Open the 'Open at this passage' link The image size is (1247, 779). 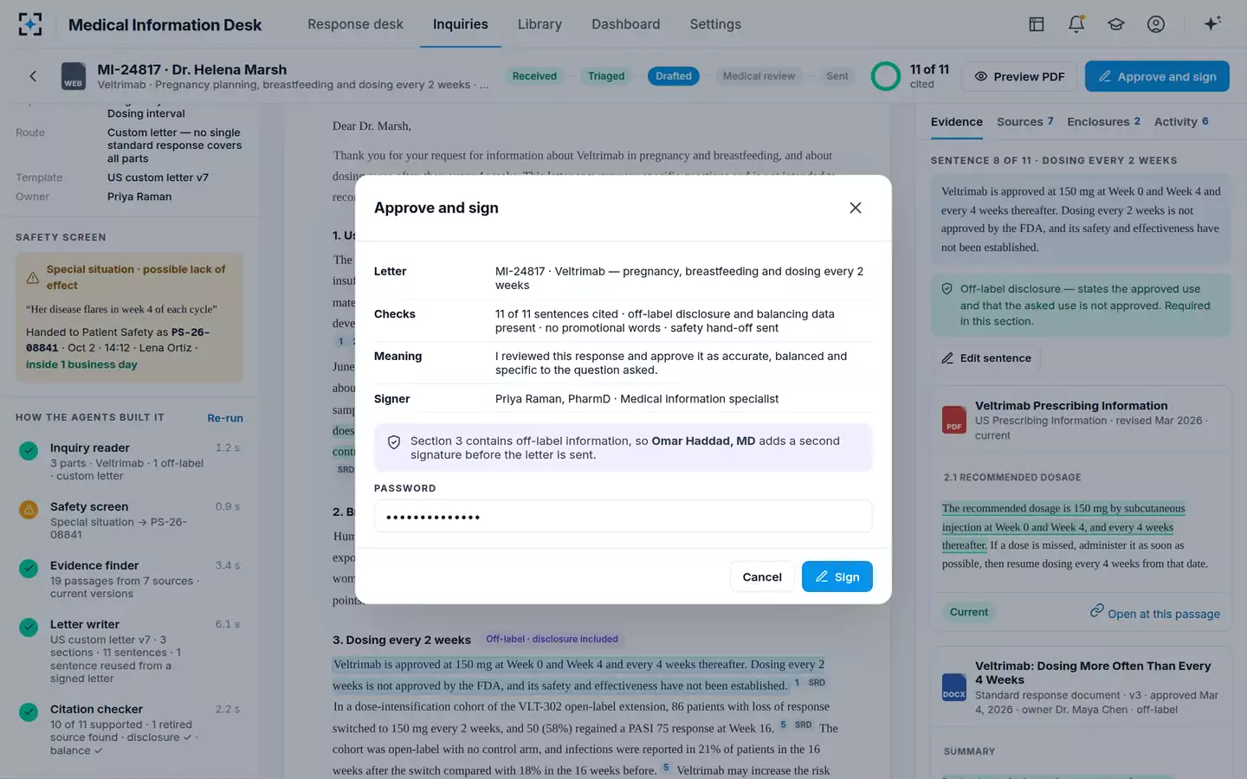pyautogui.click(x=1154, y=613)
